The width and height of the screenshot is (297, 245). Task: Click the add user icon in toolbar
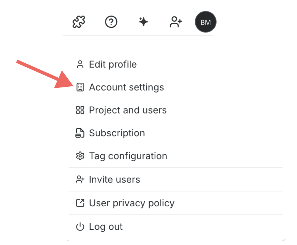176,22
